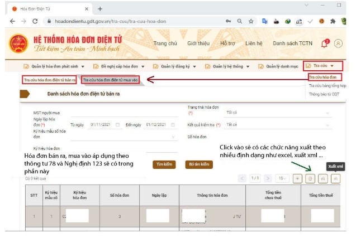Click the Thông tin hóa đơn column header
The width and height of the screenshot is (356, 243).
[212, 195]
